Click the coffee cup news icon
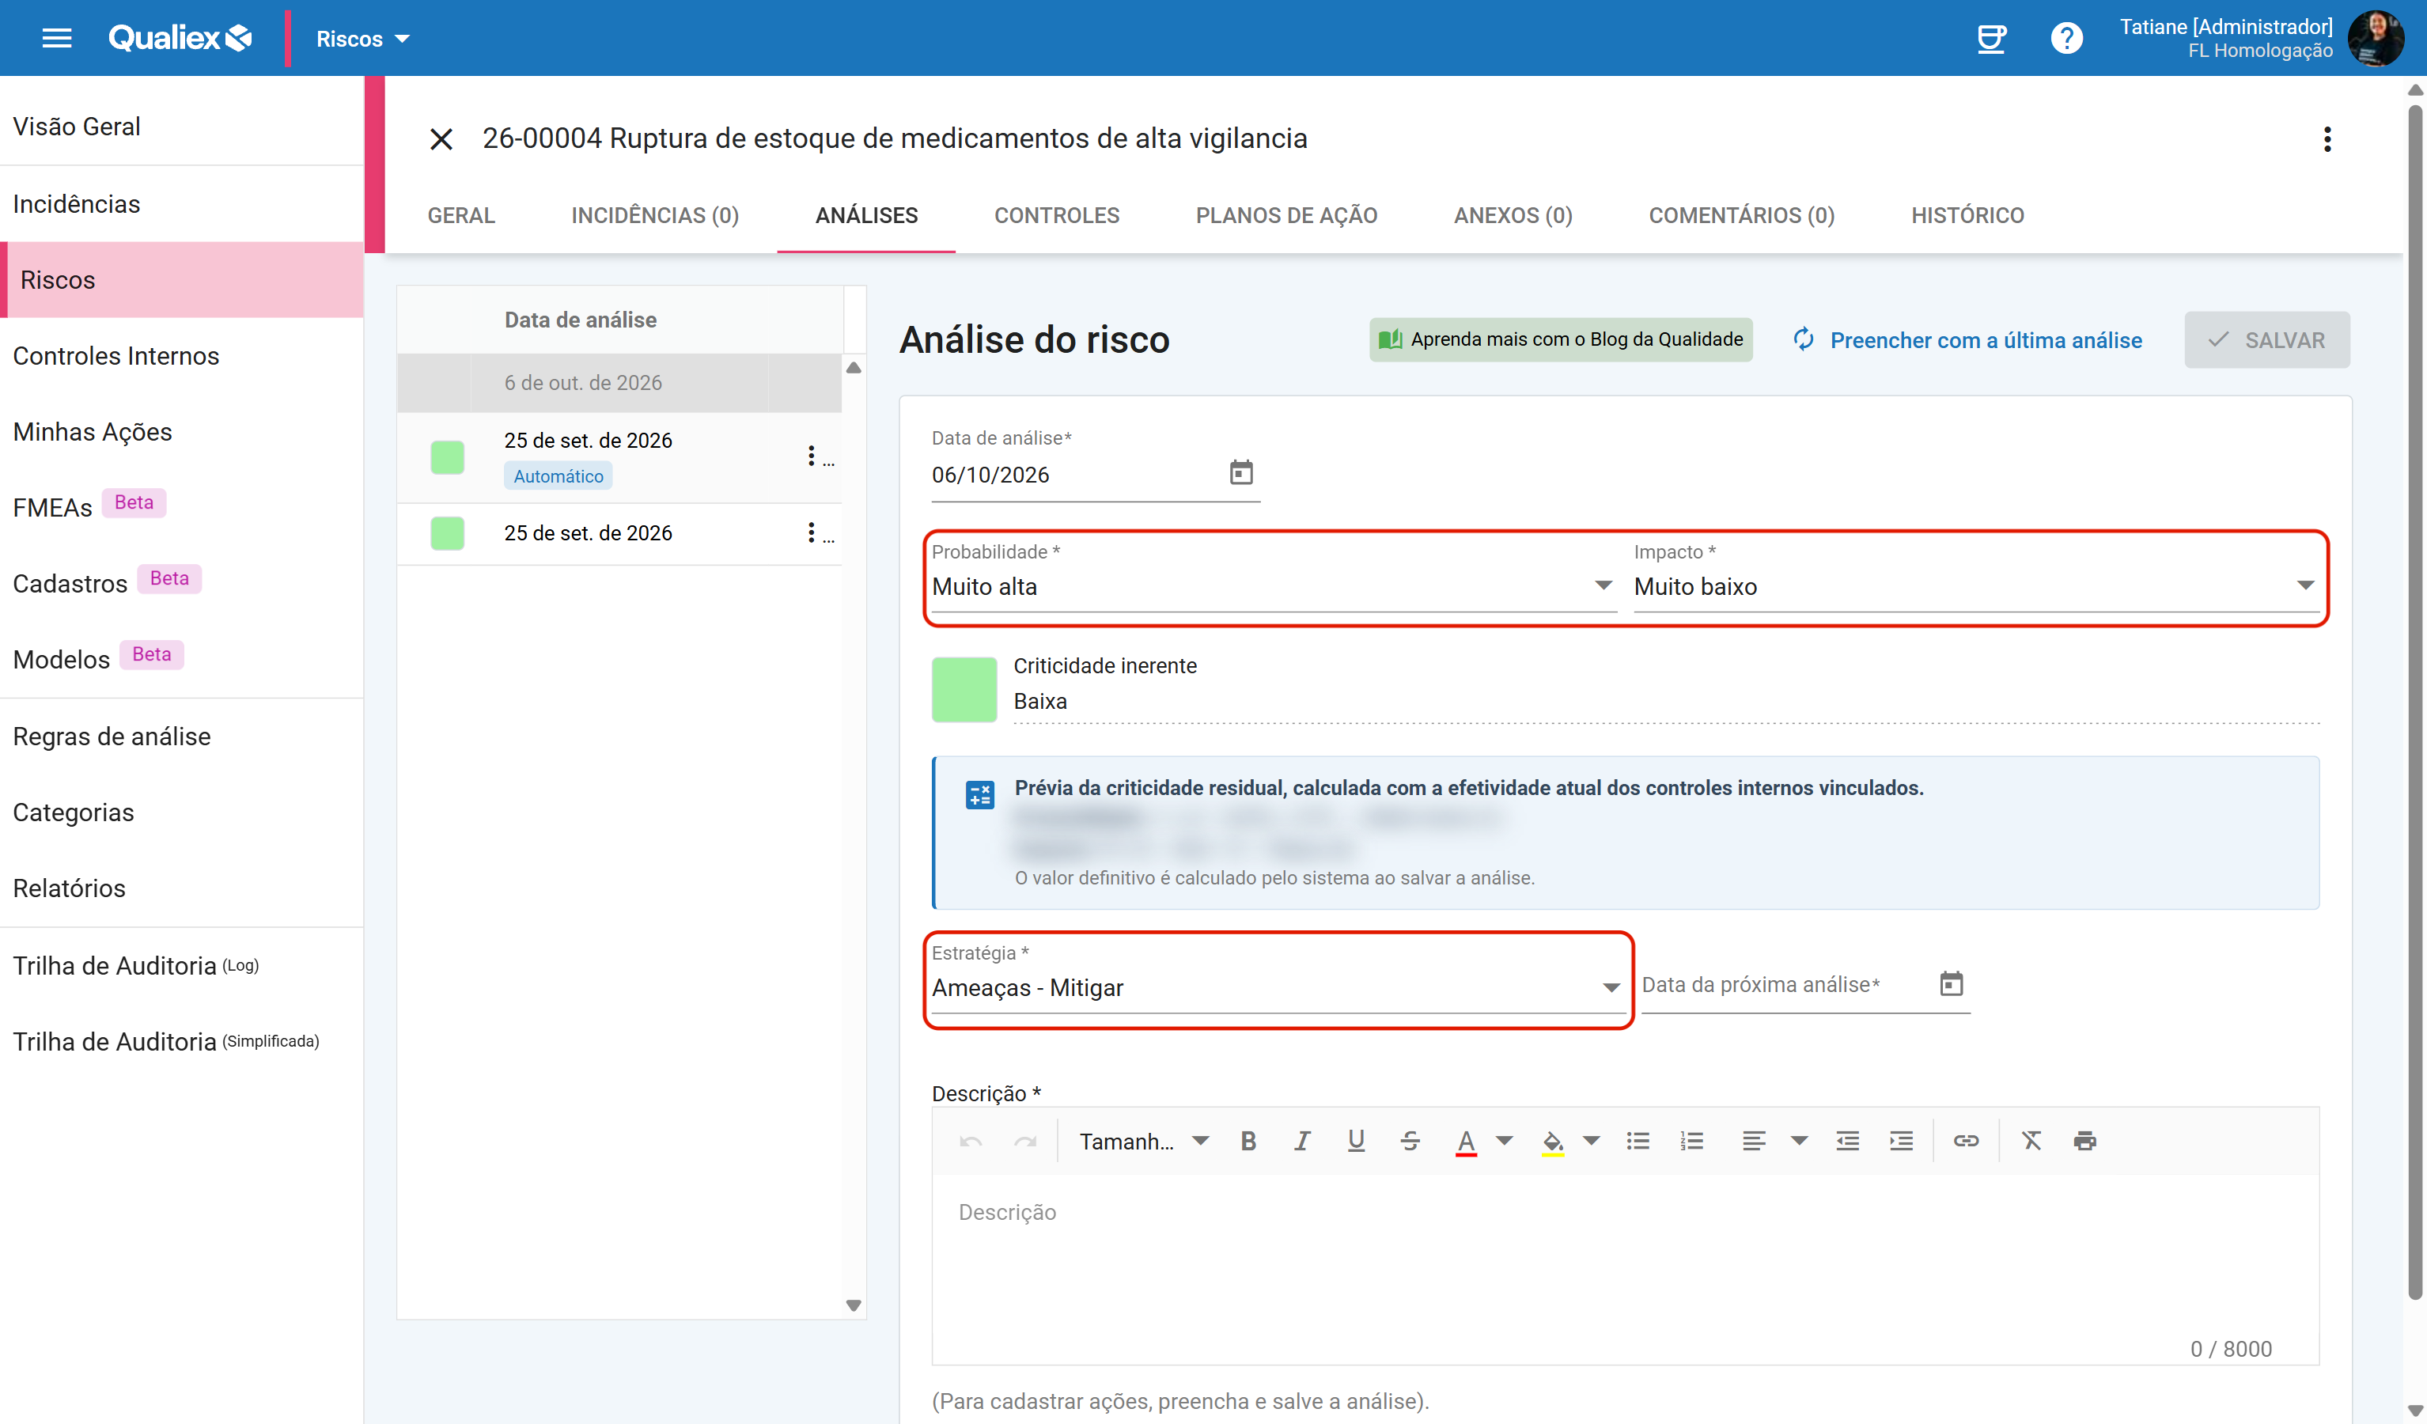Viewport: 2427px width, 1424px height. [x=1990, y=39]
